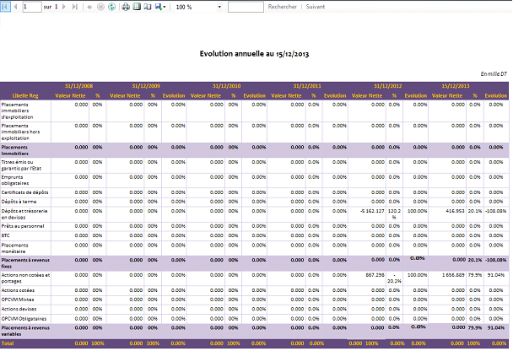Select the Actions cotées row label
The width and height of the screenshot is (513, 351).
[x=18, y=290]
